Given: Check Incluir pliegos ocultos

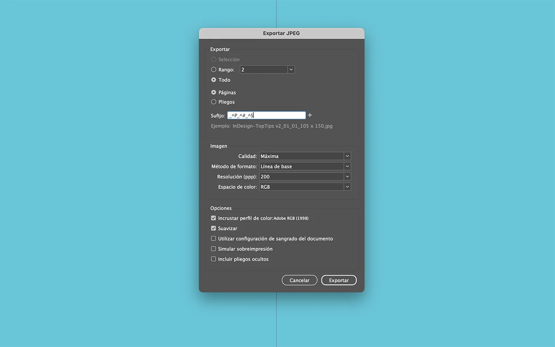Looking at the screenshot, I should pyautogui.click(x=213, y=259).
